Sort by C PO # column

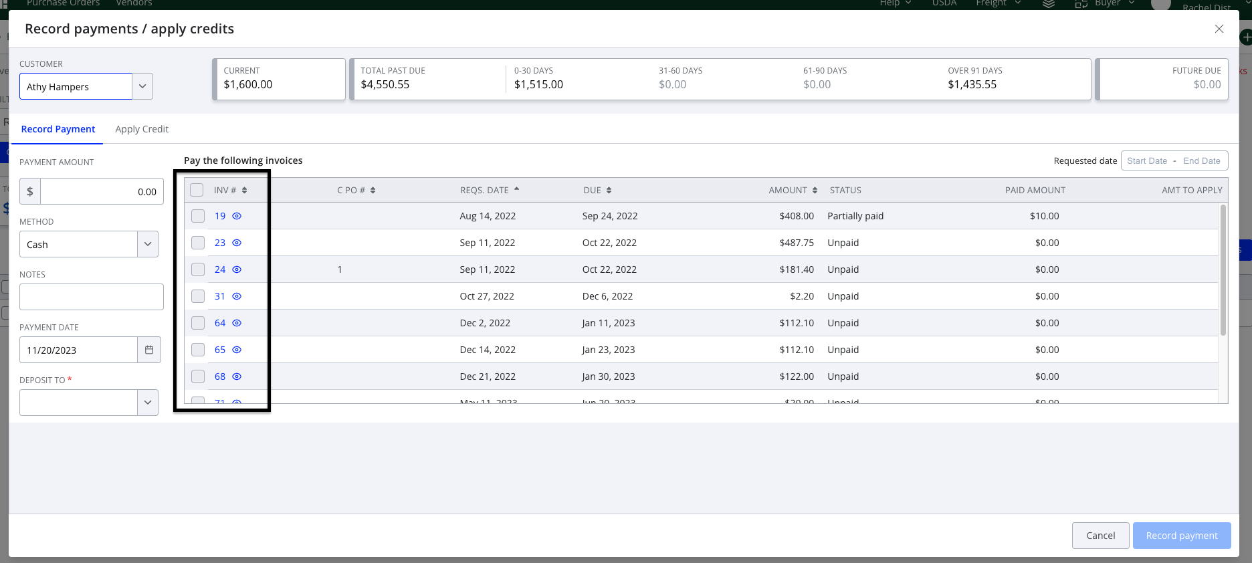coord(356,191)
